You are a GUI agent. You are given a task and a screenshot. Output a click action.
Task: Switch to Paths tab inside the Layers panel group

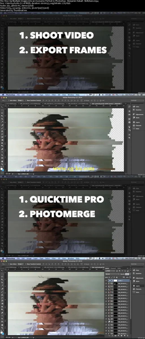(x=119, y=268)
